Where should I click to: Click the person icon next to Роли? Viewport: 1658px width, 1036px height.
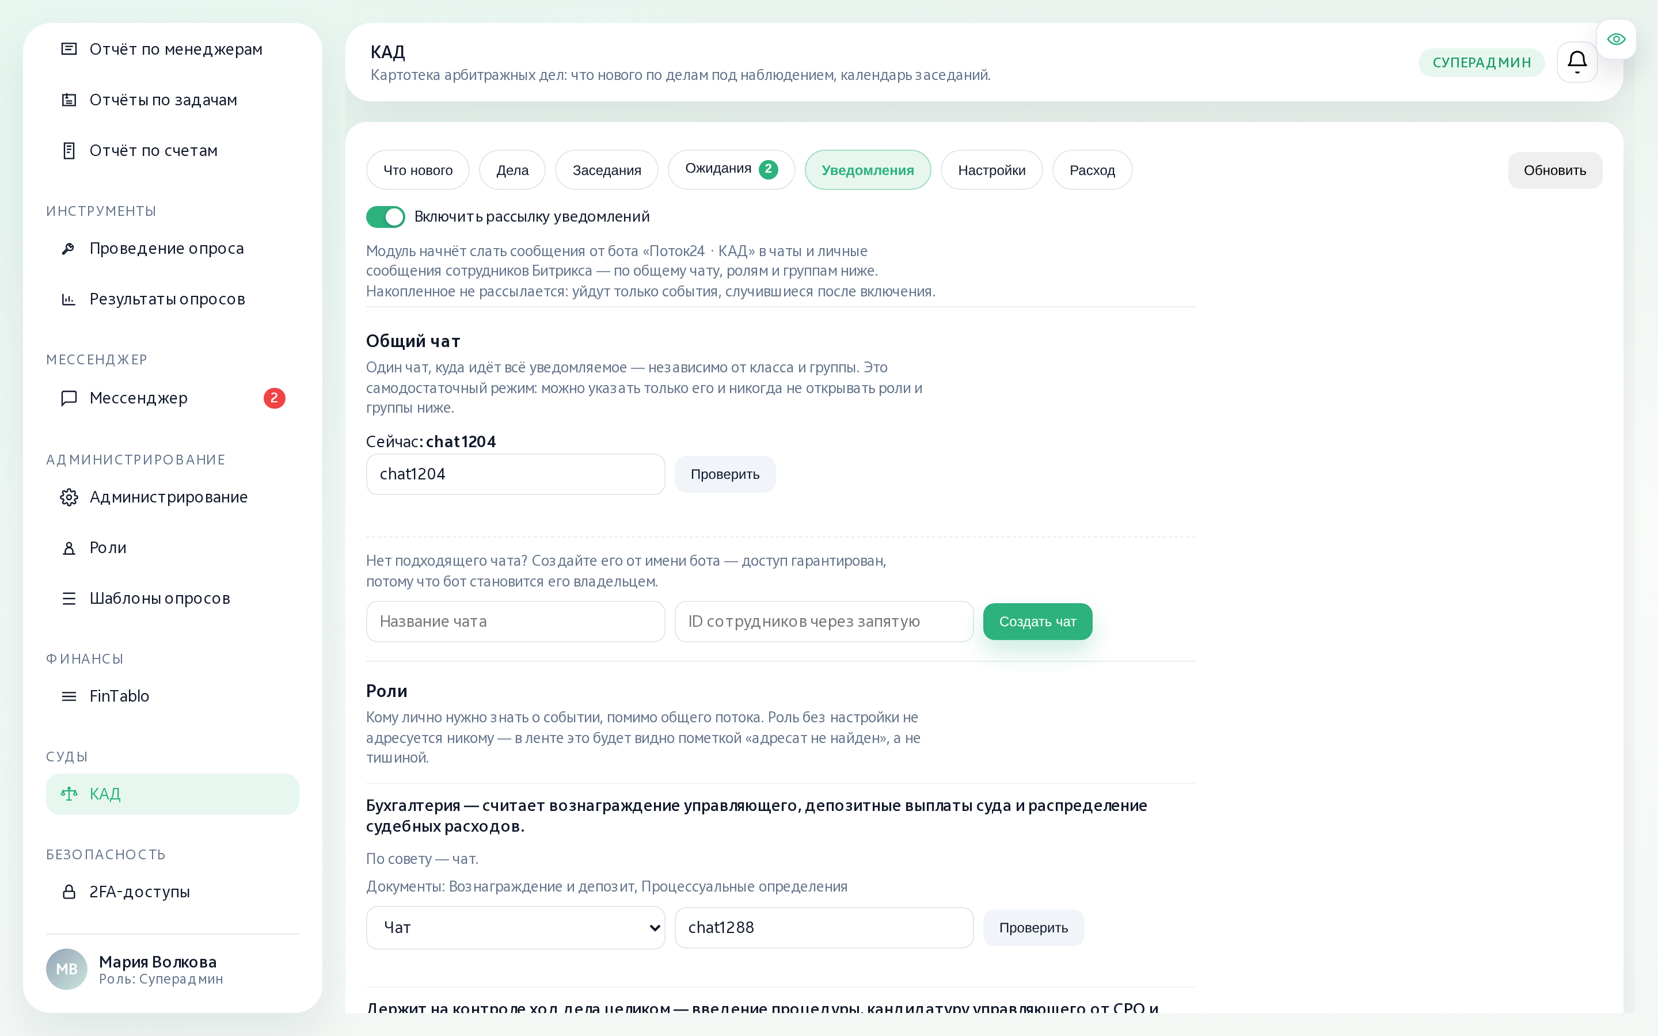click(x=69, y=547)
